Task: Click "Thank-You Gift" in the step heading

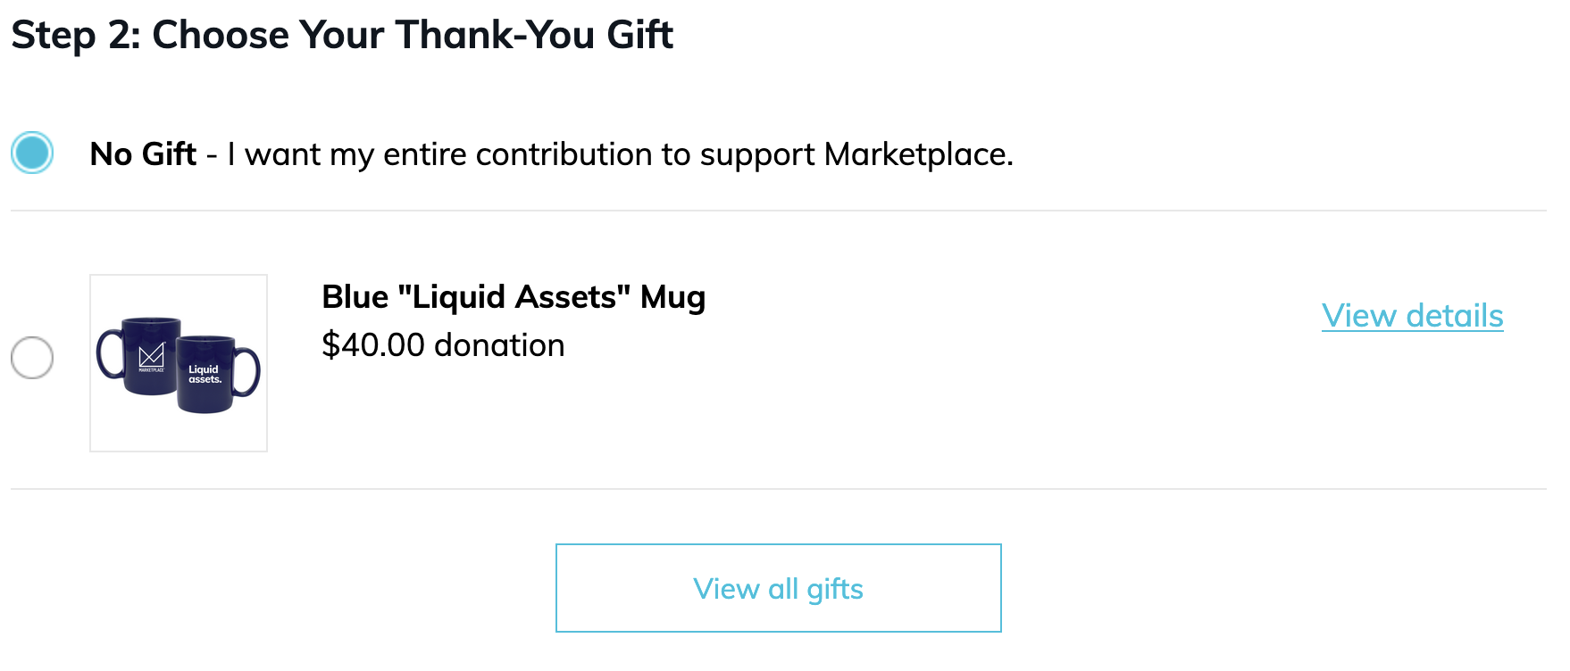Action: (x=534, y=36)
